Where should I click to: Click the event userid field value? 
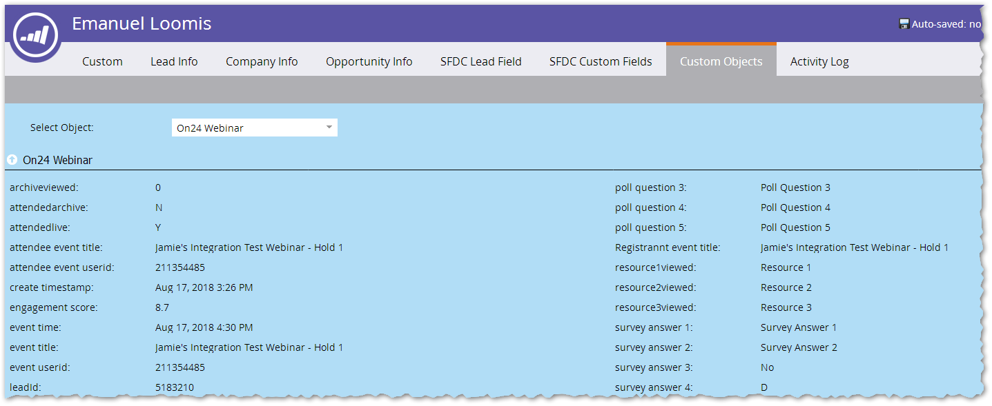click(x=179, y=367)
